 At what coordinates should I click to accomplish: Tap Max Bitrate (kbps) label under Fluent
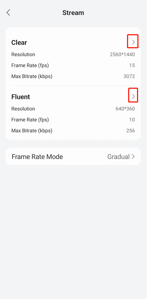[32, 131]
